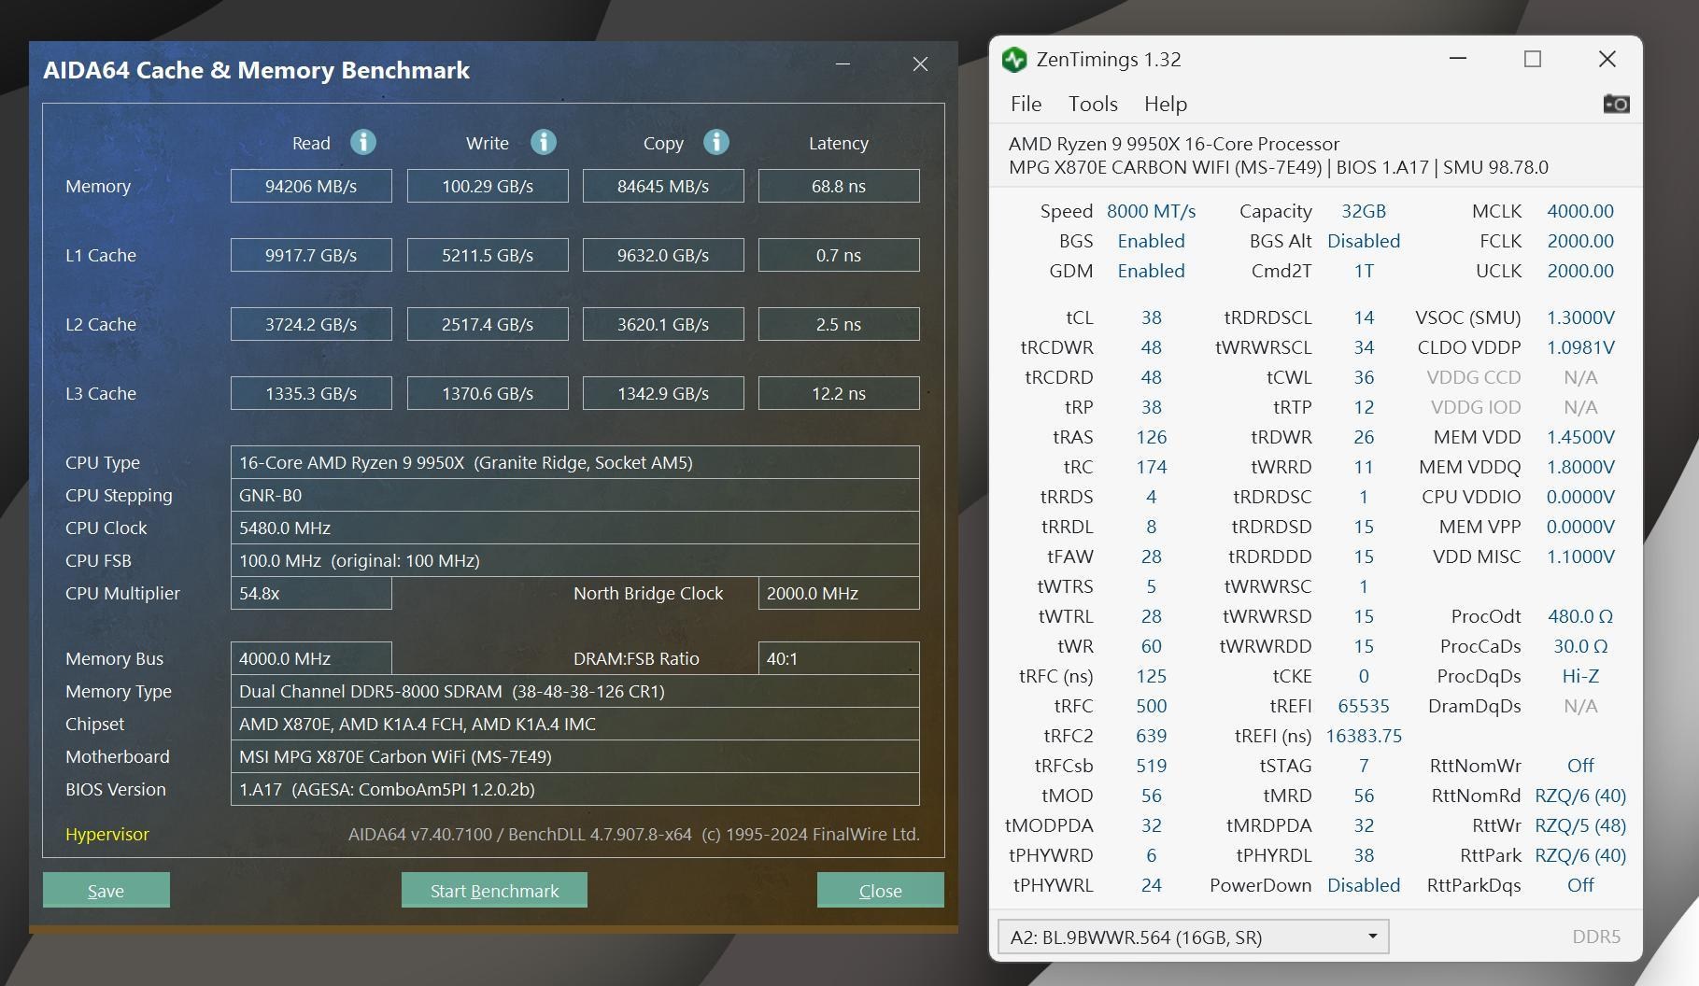Click the Memory Latency 68.8 ns field
The image size is (1699, 986).
click(838, 186)
